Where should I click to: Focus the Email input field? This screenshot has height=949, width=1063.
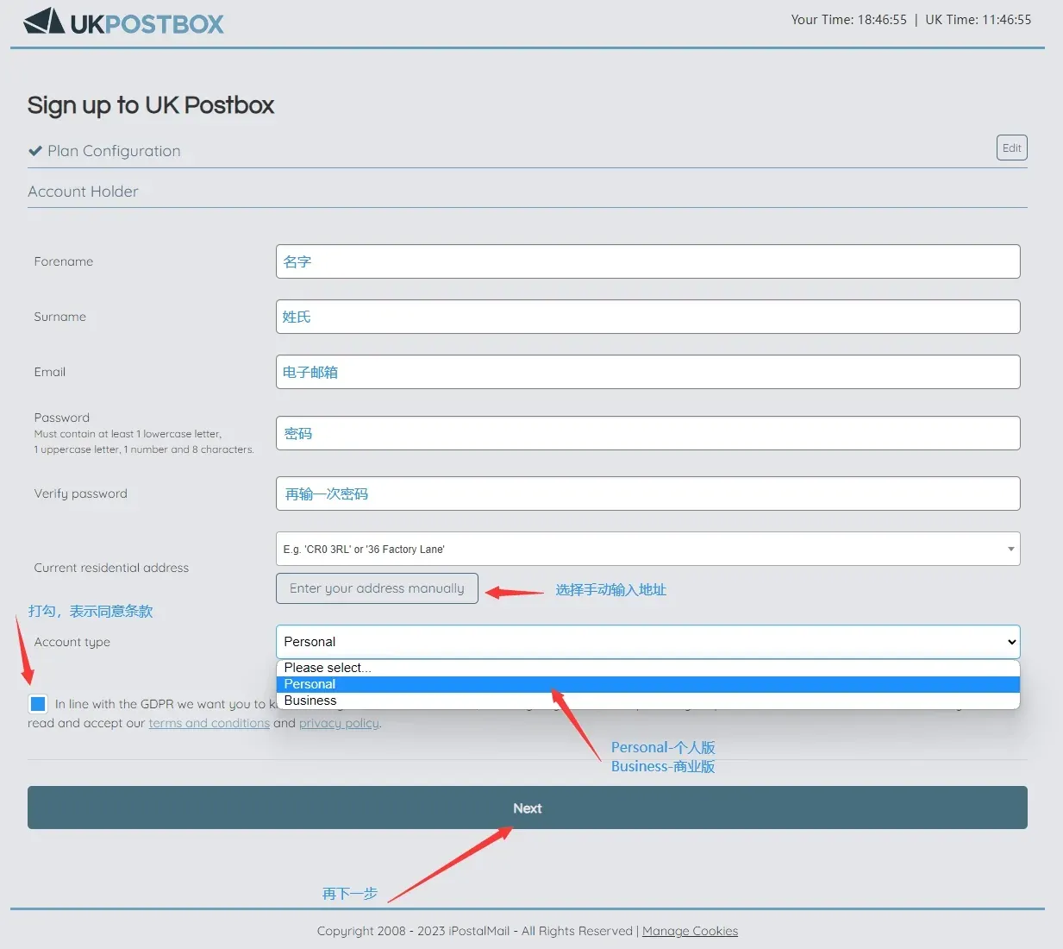[647, 372]
